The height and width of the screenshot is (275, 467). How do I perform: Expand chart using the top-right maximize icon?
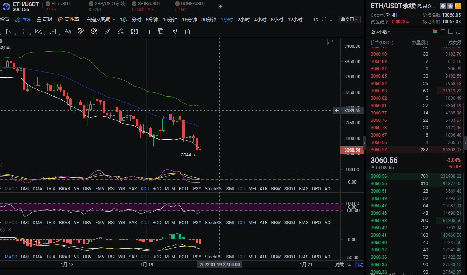331,42
